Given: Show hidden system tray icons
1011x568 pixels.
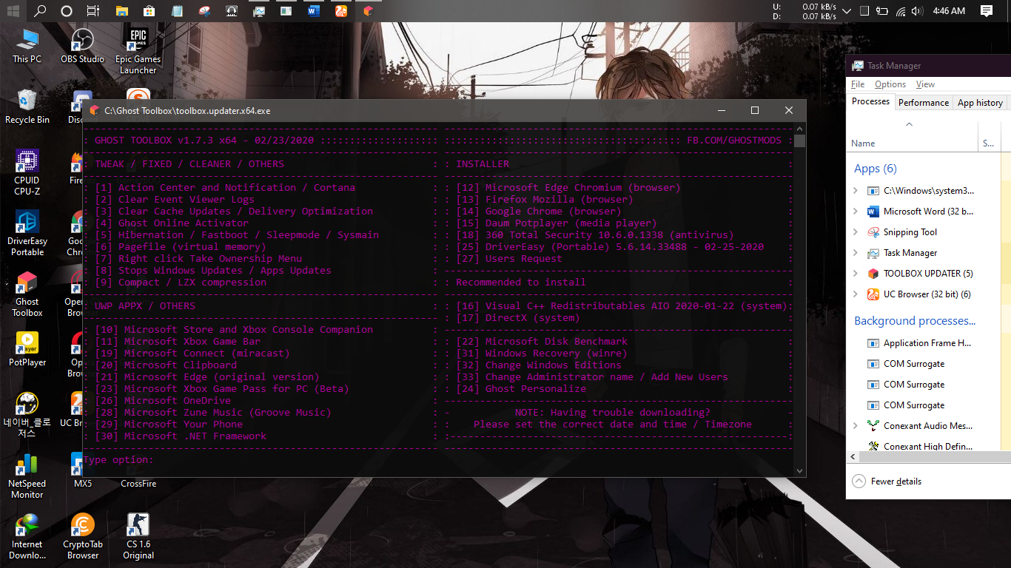Looking at the screenshot, I should tap(846, 11).
